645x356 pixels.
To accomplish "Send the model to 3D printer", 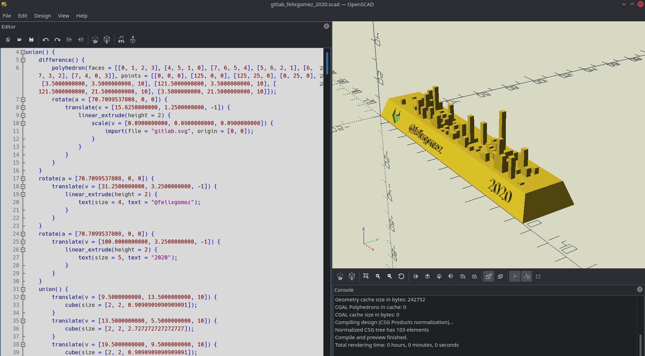I will pos(133,40).
